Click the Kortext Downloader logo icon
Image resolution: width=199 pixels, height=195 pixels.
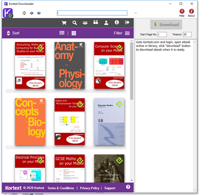coord(8,13)
